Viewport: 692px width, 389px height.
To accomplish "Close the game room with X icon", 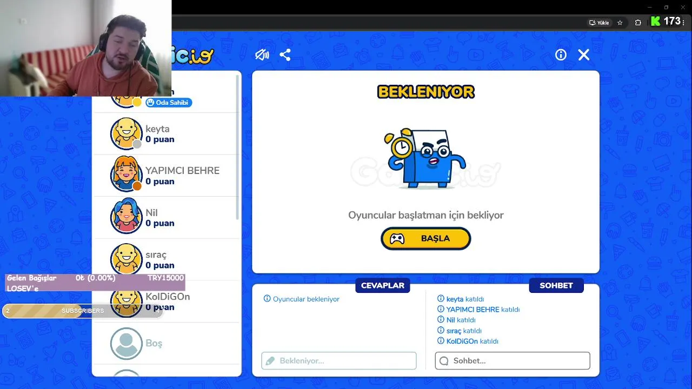I will click(x=583, y=55).
